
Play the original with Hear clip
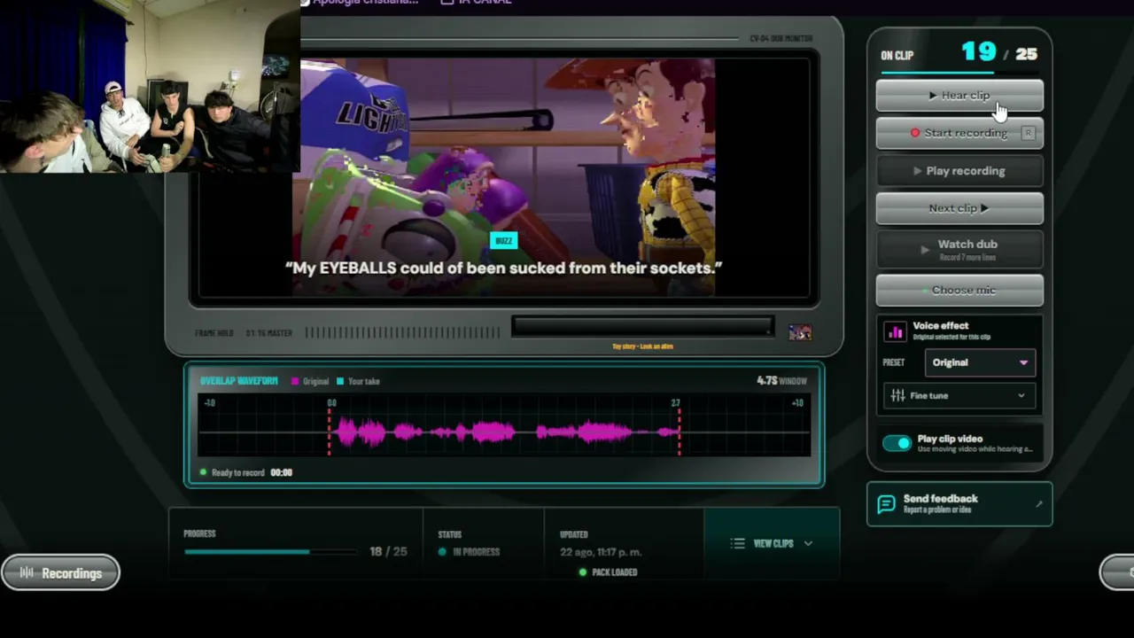(959, 96)
